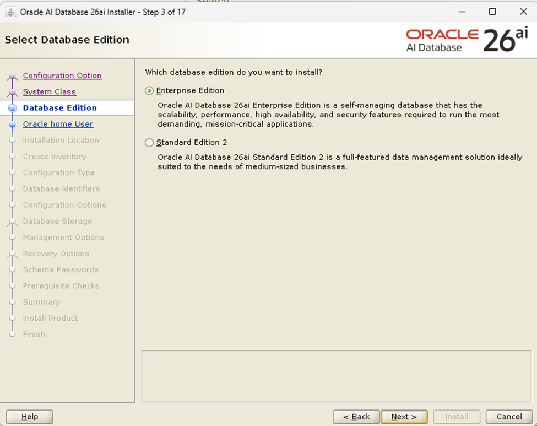
Task: Click the Configuration Options step text
Action: (64, 205)
